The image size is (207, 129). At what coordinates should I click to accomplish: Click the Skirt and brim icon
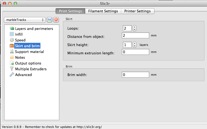click(x=12, y=46)
